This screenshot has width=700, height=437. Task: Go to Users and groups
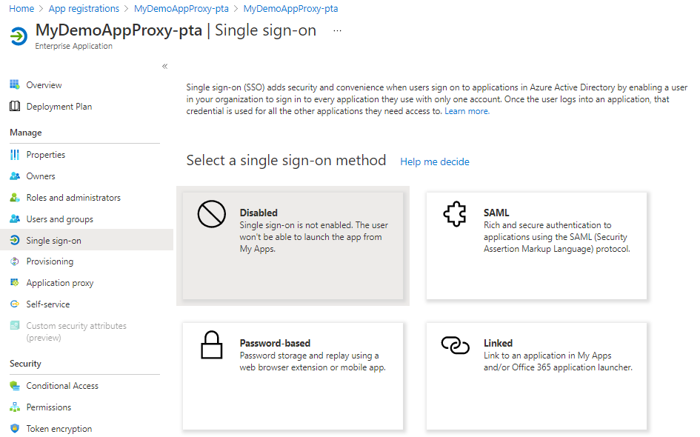(x=59, y=219)
